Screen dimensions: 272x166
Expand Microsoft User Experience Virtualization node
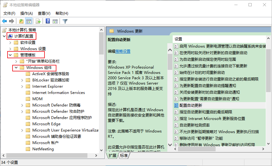click(x=22, y=130)
